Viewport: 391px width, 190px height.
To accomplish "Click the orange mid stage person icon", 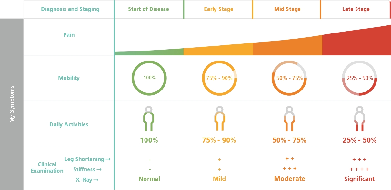I will pos(289,119).
